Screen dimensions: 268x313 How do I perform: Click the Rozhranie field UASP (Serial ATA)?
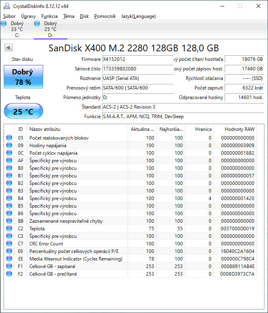(138, 78)
